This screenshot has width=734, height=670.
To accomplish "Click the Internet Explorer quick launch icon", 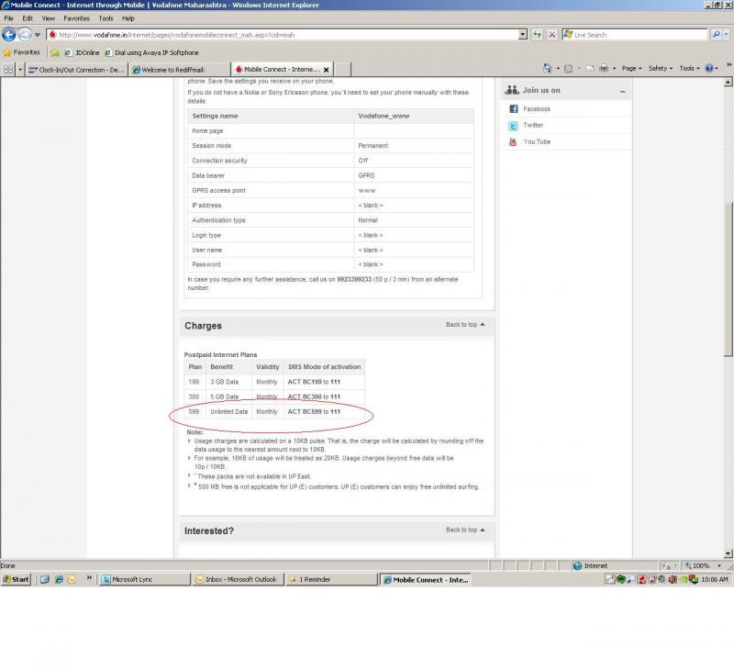I will coord(59,580).
